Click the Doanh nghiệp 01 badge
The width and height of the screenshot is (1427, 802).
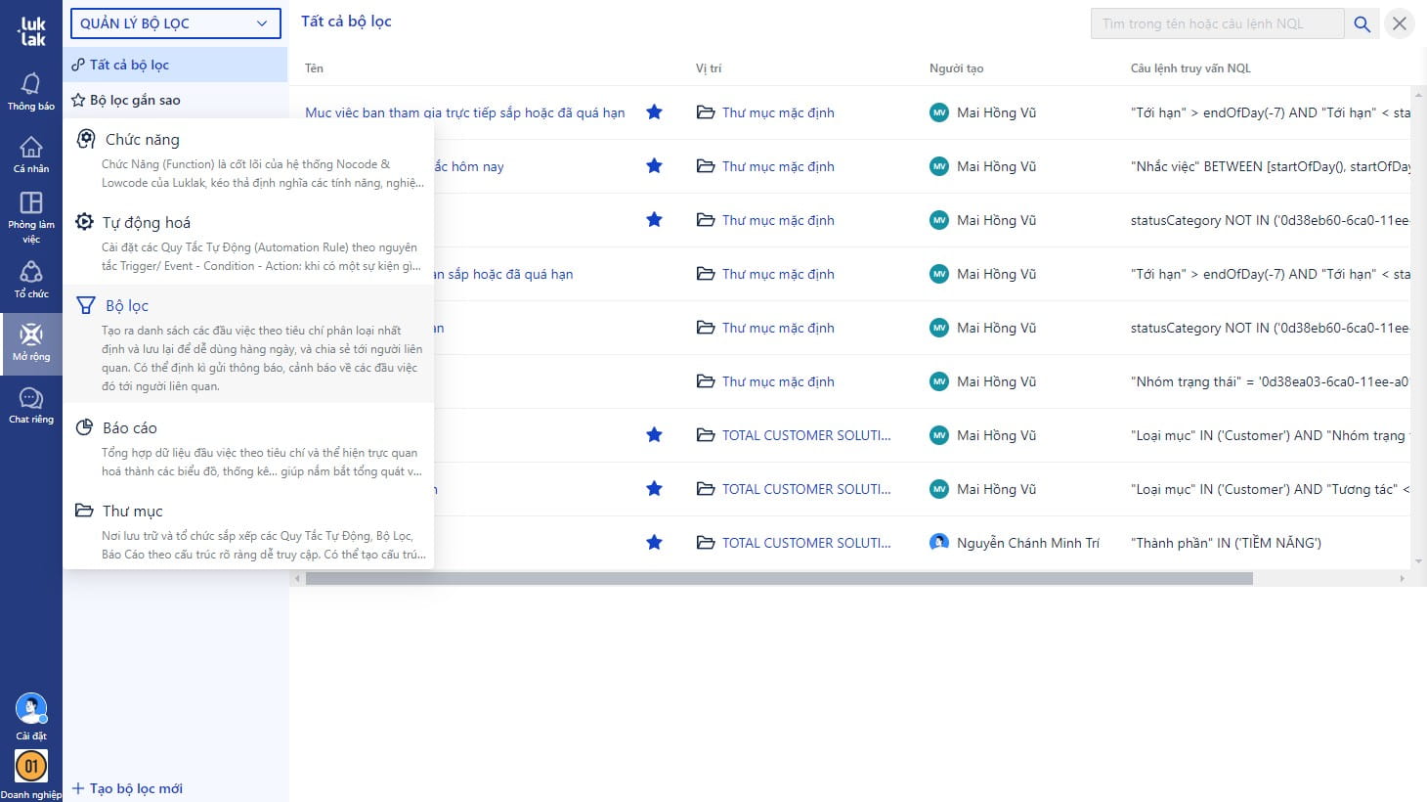(31, 766)
